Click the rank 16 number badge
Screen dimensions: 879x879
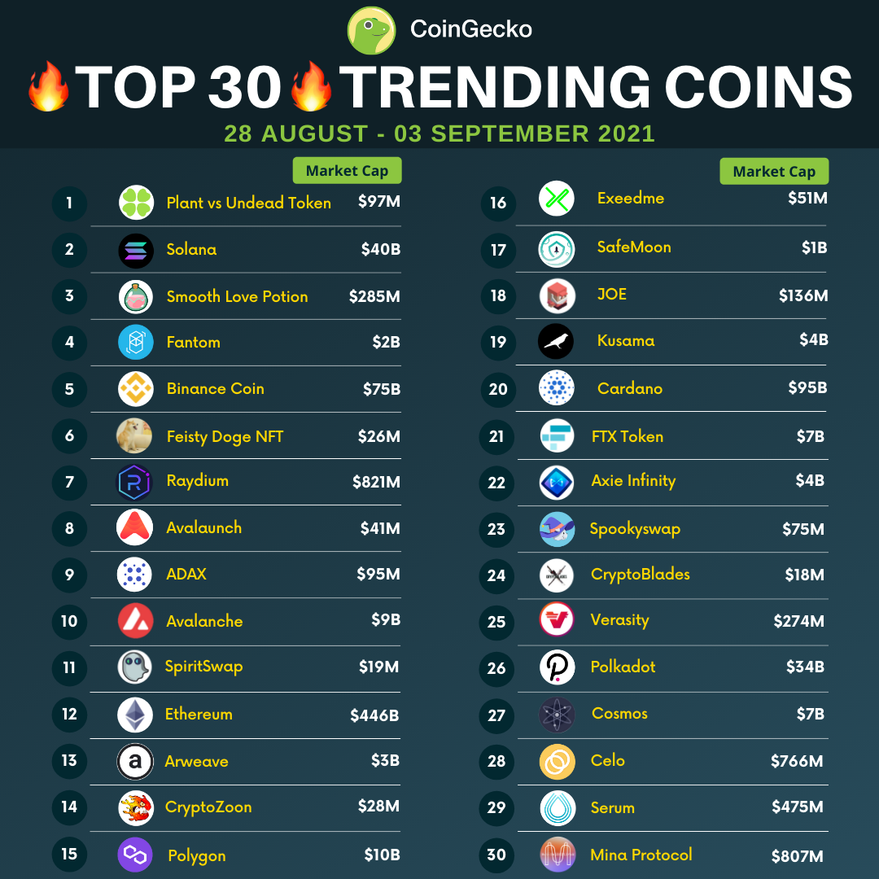tap(498, 203)
